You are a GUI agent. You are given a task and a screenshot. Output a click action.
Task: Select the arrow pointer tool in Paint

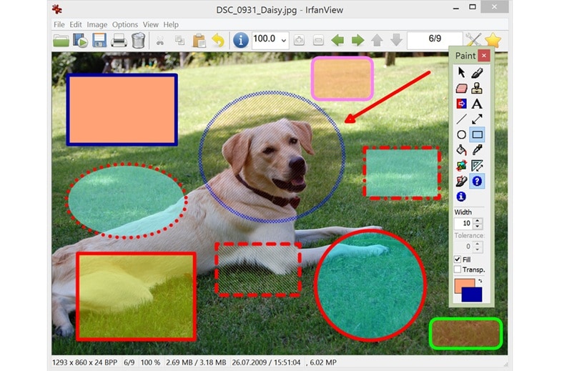(x=461, y=73)
